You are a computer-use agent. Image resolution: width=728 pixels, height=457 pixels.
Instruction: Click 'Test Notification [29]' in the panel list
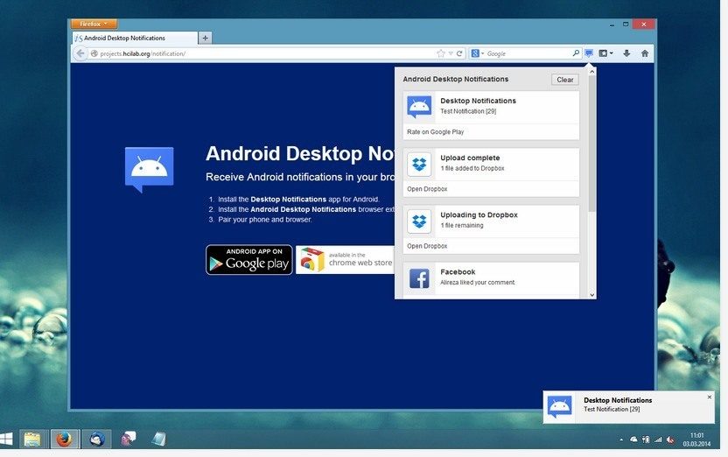468,111
